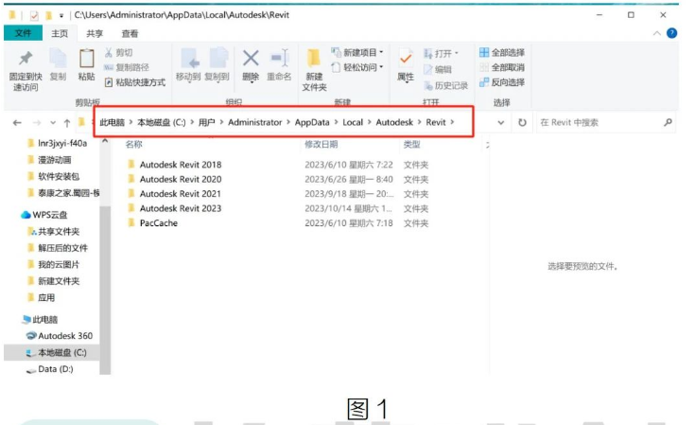Open the 复制到 (Copy to) menu
This screenshot has height=425, width=695.
217,64
